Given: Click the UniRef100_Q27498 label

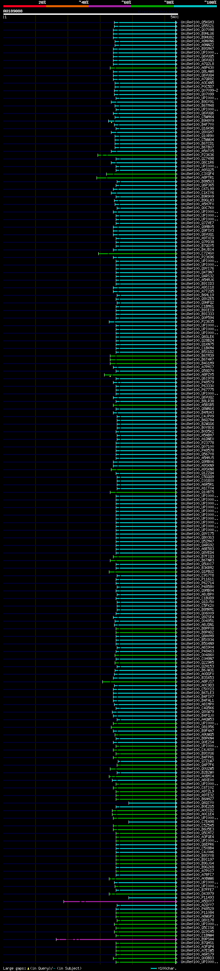Looking at the screenshot, I should click(x=197, y=159).
